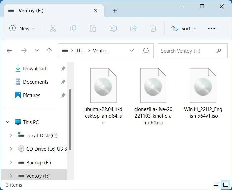Expand Local Disk (C:) node
The width and height of the screenshot is (232, 190).
[11, 135]
